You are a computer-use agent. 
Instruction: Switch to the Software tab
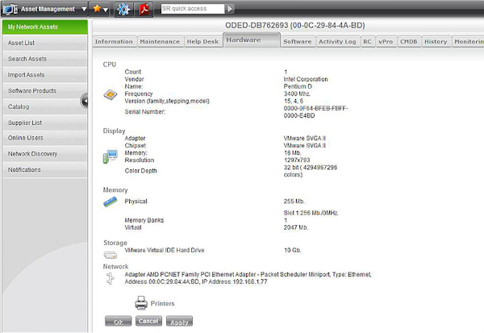pos(298,42)
